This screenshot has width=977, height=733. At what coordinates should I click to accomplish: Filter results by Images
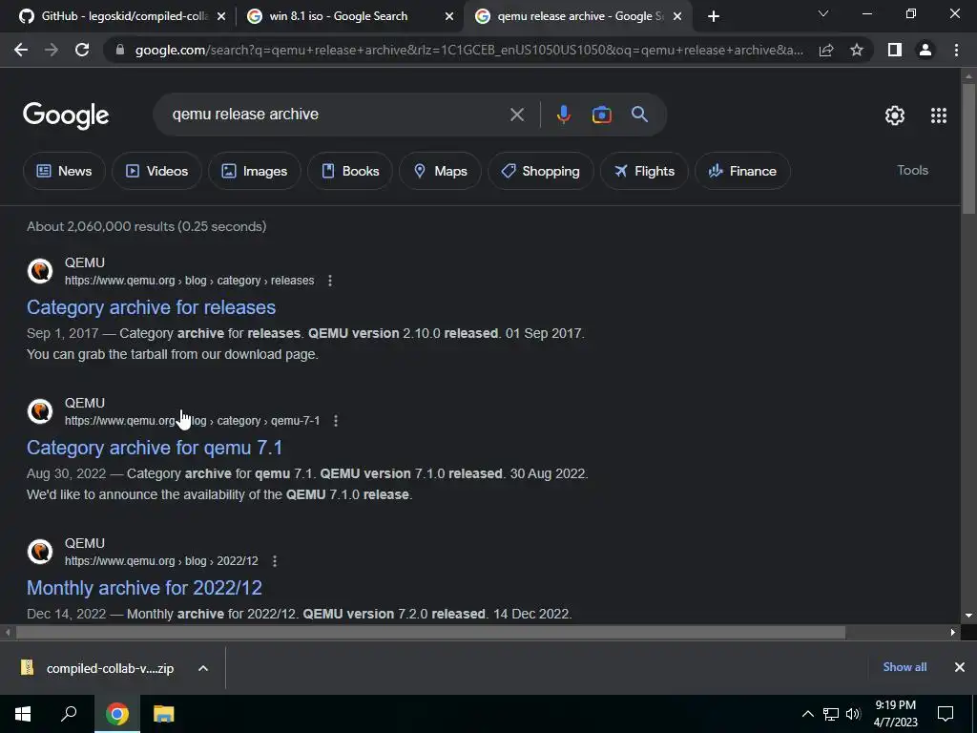point(255,171)
